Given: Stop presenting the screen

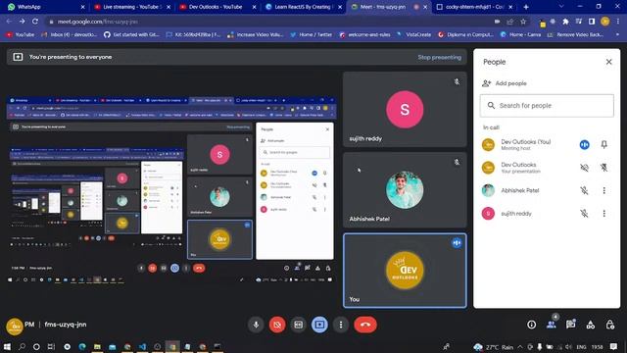Looking at the screenshot, I should [439, 57].
